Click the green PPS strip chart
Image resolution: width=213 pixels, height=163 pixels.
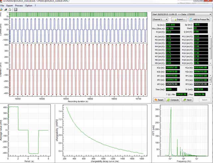tap(78, 15)
